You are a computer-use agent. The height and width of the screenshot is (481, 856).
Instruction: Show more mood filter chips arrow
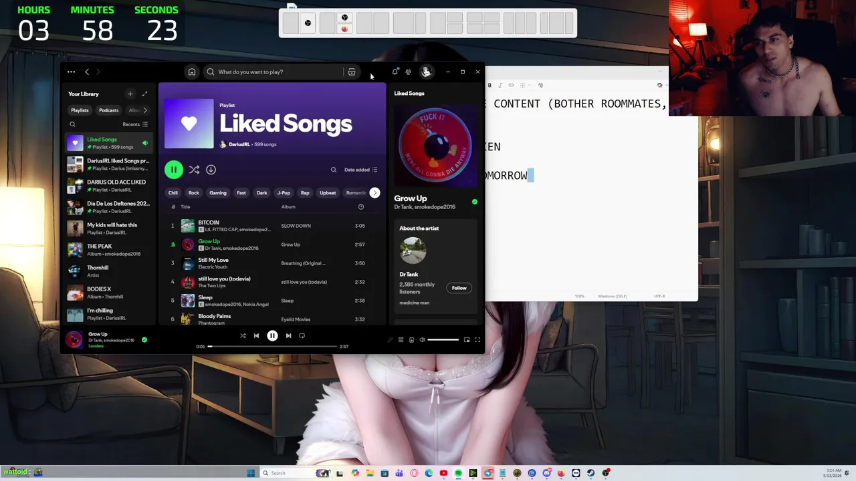tap(374, 193)
